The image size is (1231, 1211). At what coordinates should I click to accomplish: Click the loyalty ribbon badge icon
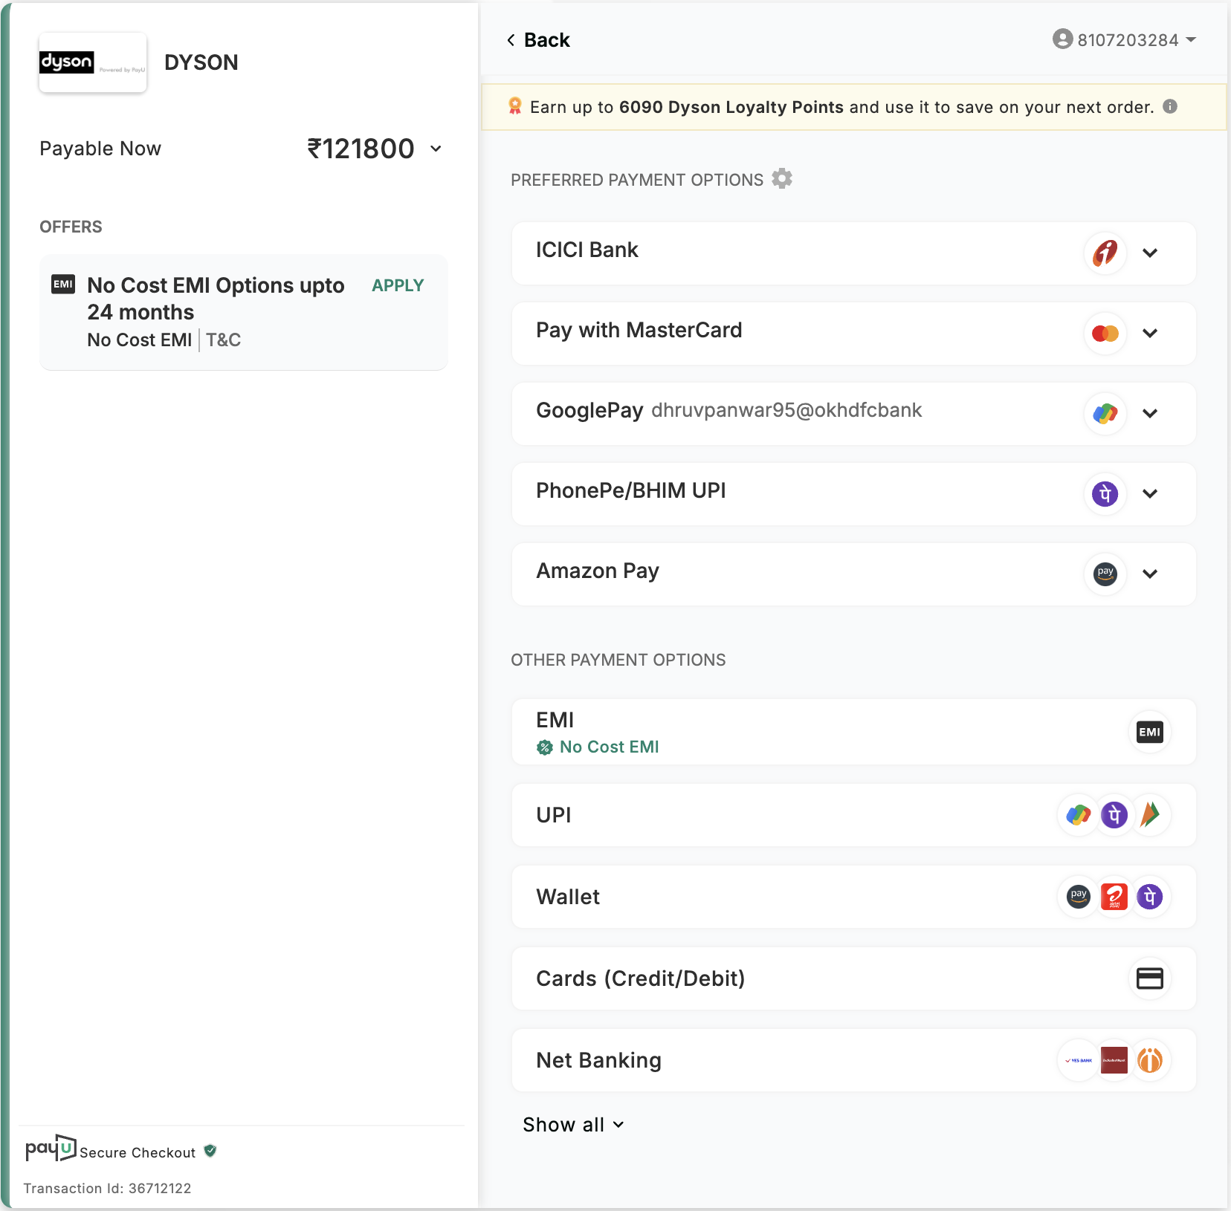(x=515, y=106)
